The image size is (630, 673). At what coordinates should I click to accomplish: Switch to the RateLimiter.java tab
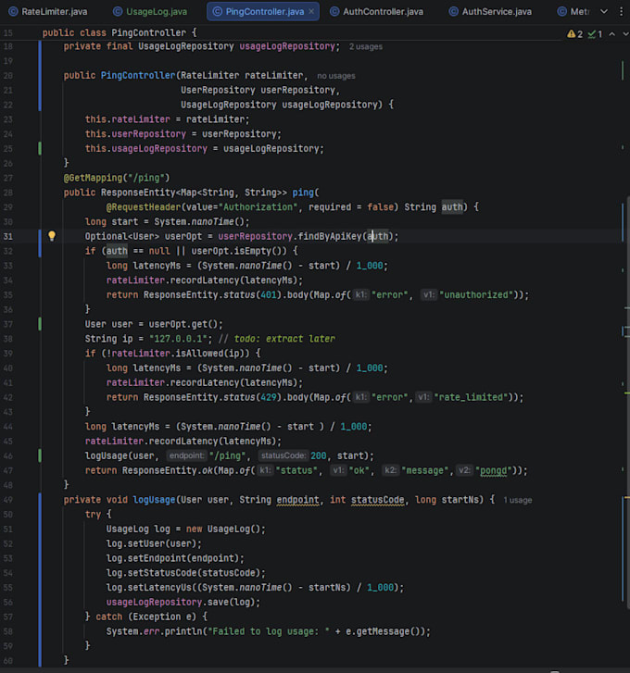[x=48, y=12]
